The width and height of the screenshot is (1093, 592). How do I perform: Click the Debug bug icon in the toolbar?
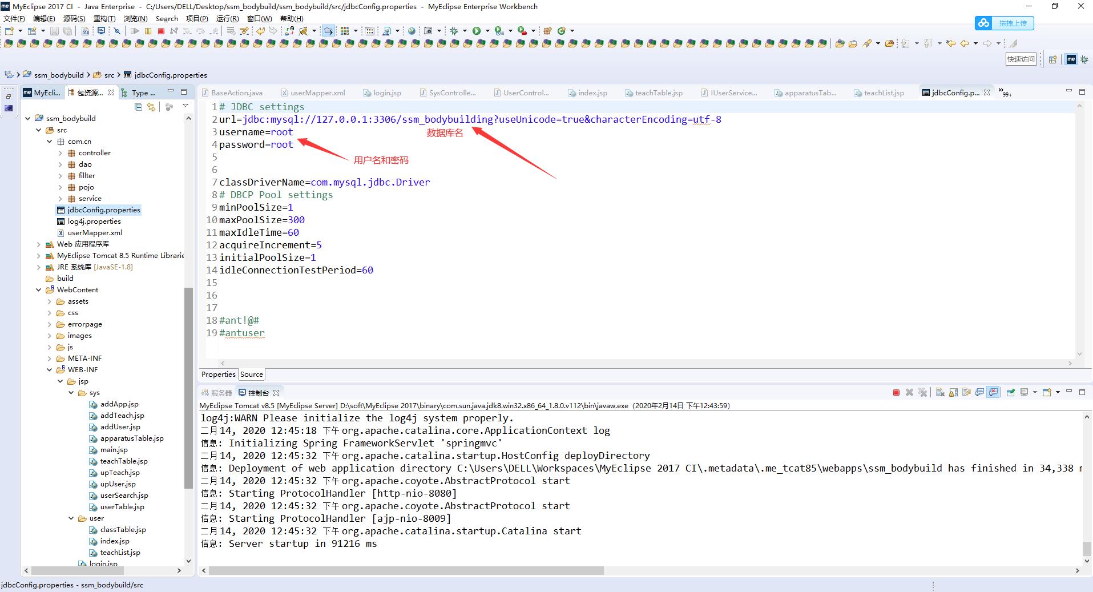[454, 31]
